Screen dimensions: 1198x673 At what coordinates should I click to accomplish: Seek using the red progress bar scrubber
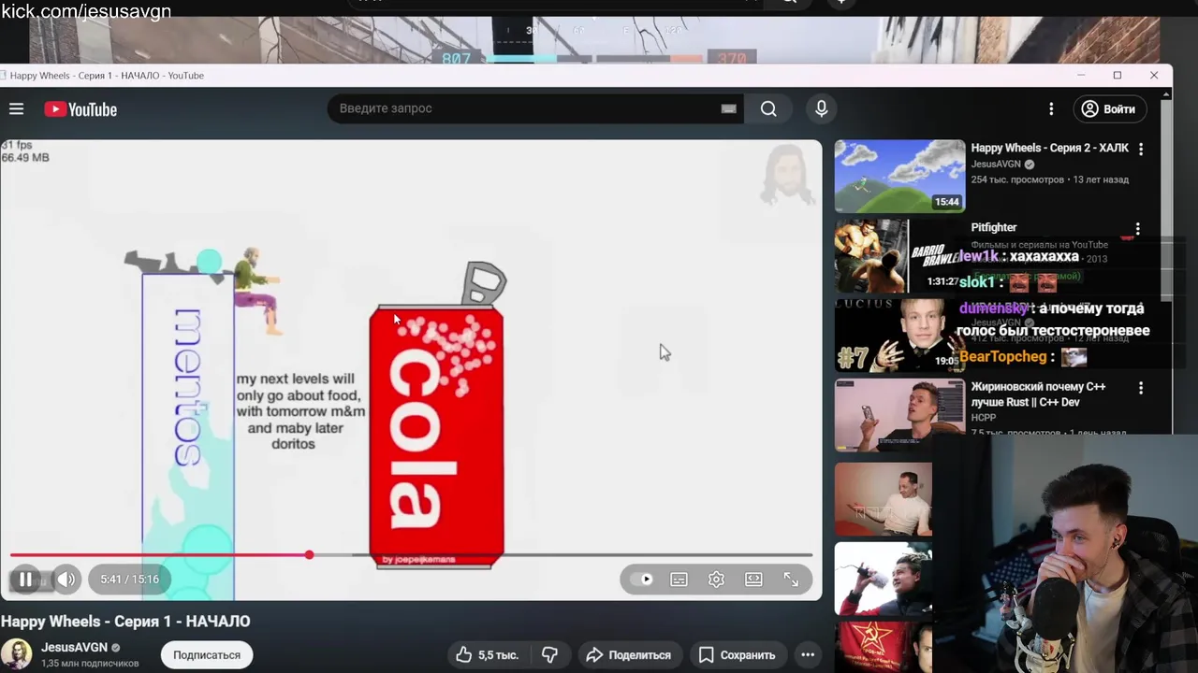pyautogui.click(x=309, y=555)
